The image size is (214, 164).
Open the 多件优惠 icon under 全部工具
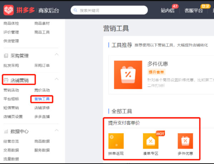pos(185,141)
